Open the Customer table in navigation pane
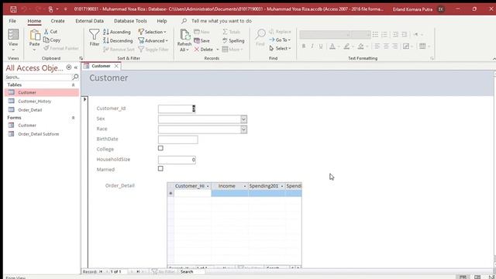The height and width of the screenshot is (279, 496). click(x=42, y=92)
